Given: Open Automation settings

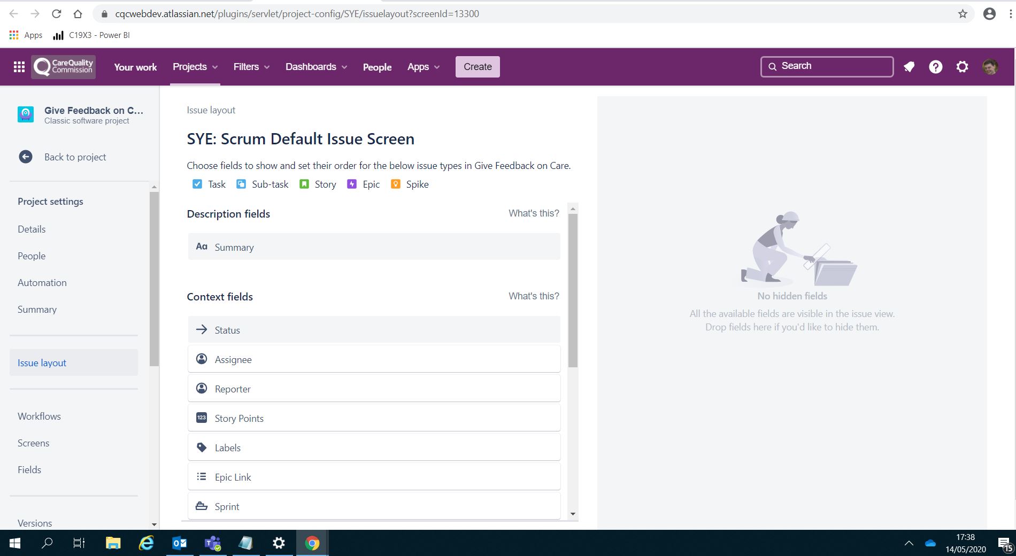Looking at the screenshot, I should click(x=42, y=282).
